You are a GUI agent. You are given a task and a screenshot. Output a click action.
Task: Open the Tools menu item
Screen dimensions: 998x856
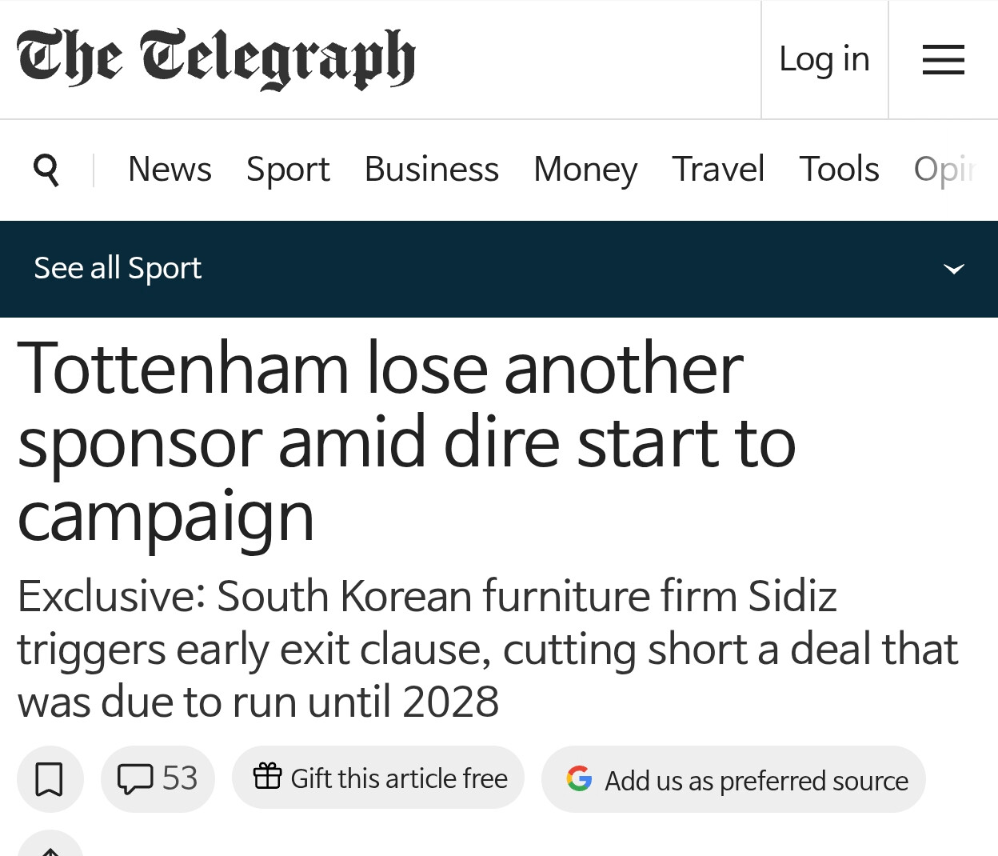point(839,169)
